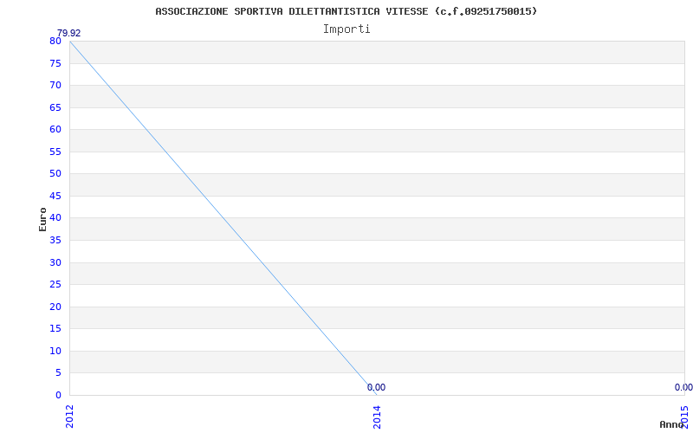Click the 2014 year axis label

377,417
